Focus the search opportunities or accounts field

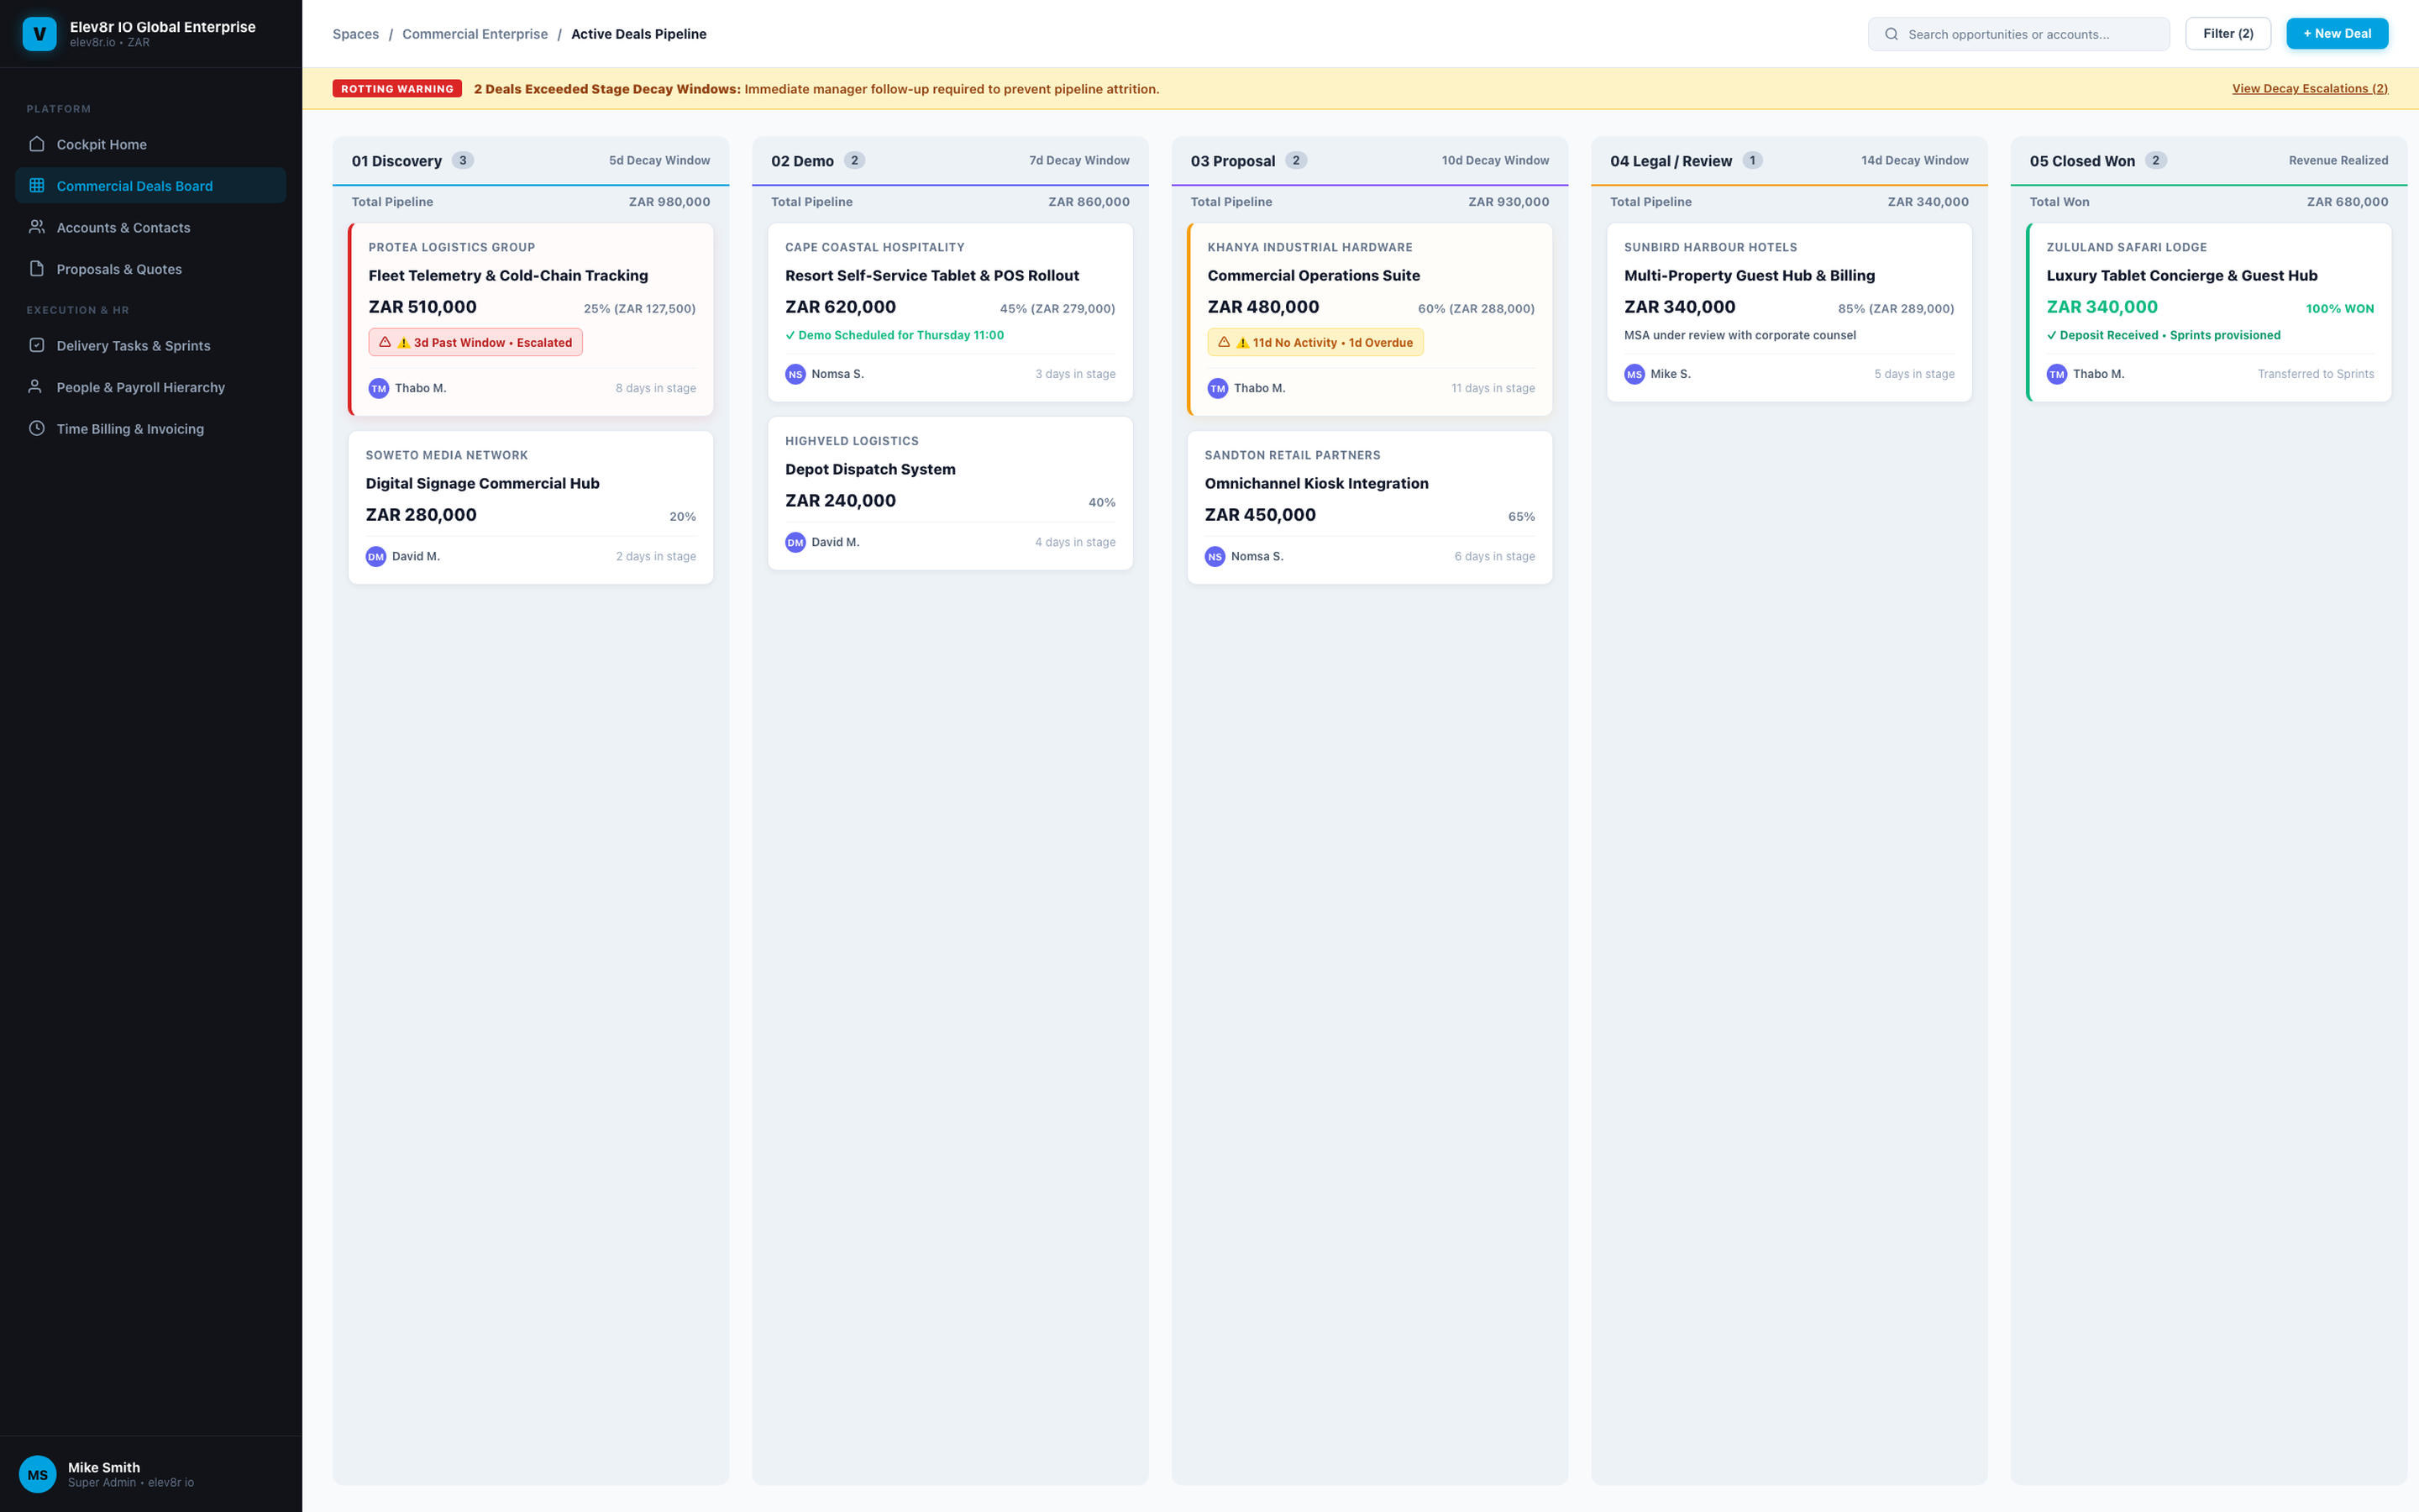(x=2018, y=34)
